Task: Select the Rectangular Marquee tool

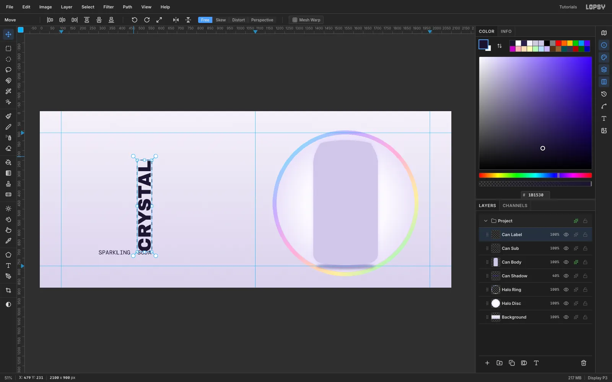Action: tap(8, 49)
